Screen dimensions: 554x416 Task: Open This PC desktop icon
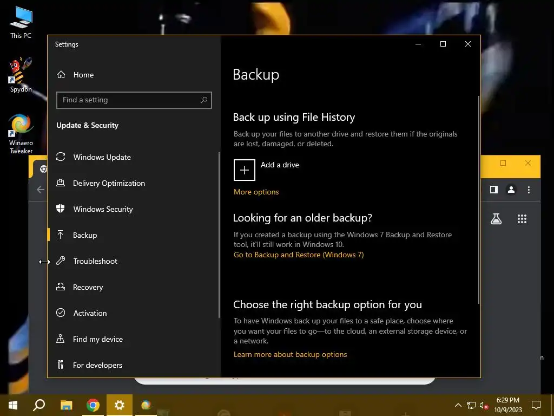[x=21, y=22]
